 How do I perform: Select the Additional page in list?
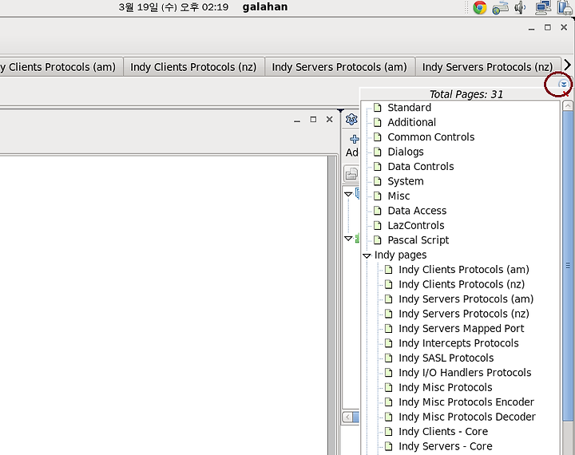[412, 122]
